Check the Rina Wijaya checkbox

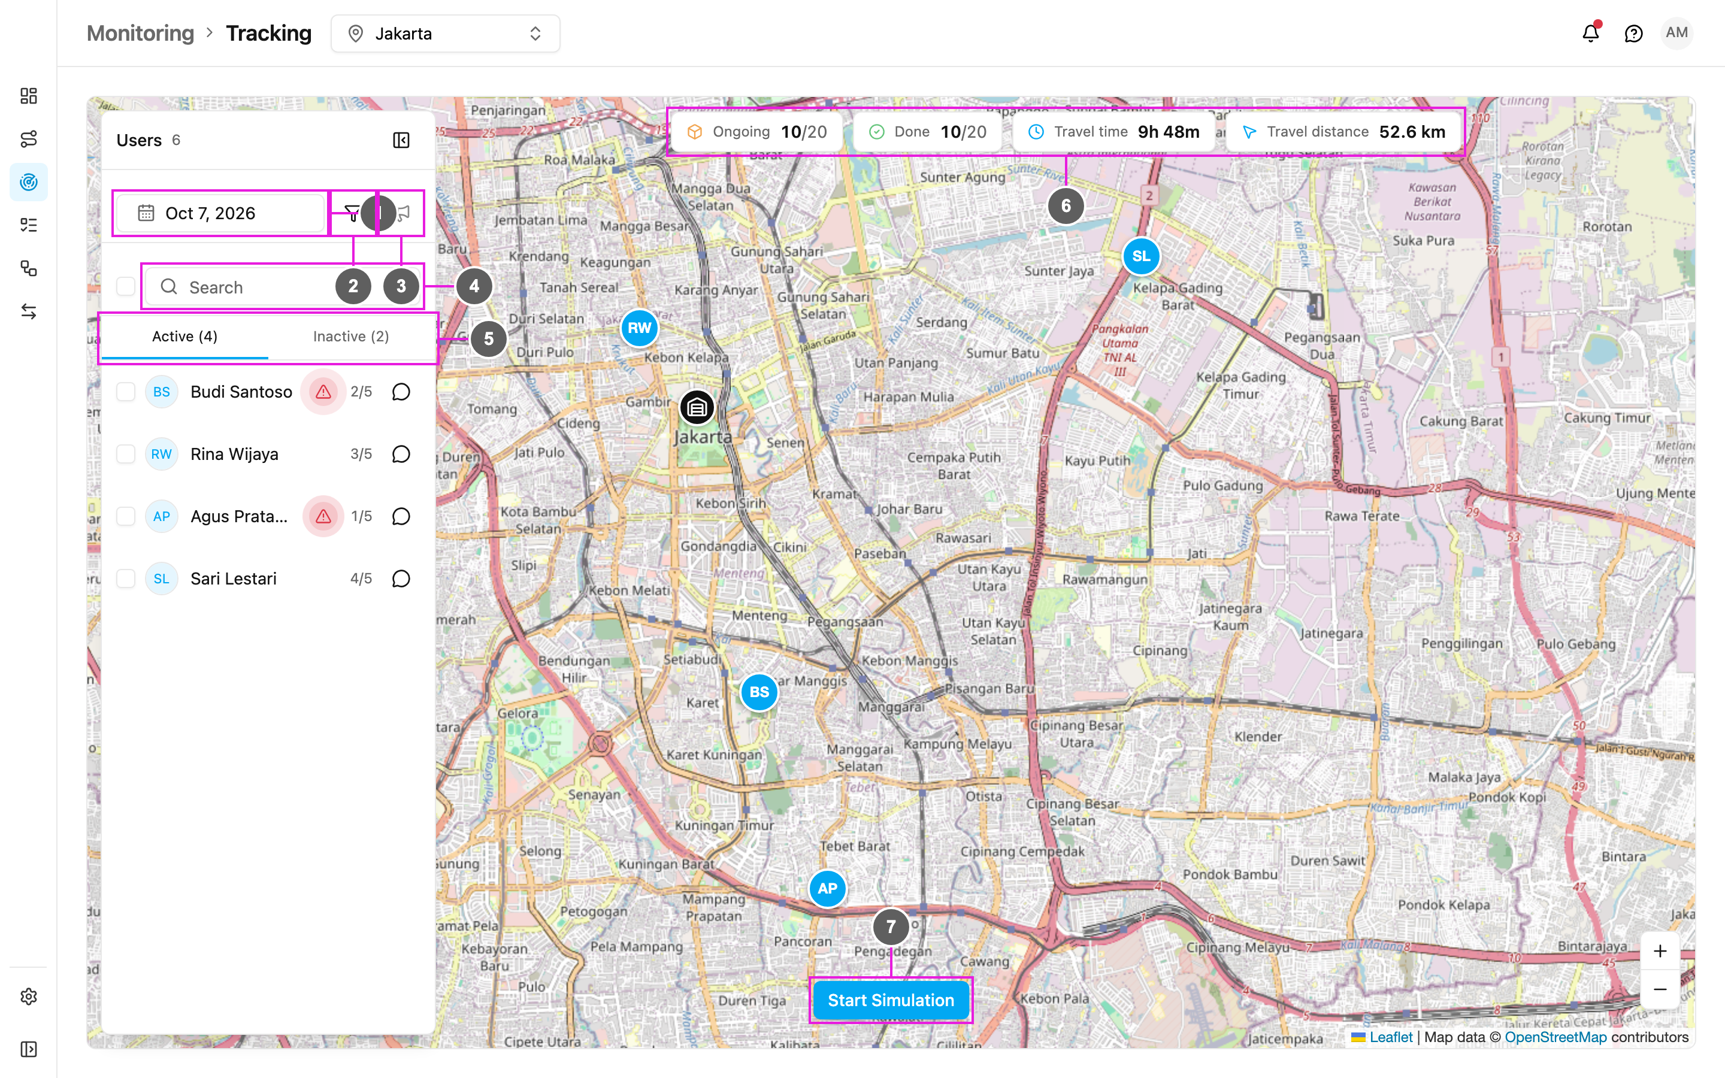[125, 453]
